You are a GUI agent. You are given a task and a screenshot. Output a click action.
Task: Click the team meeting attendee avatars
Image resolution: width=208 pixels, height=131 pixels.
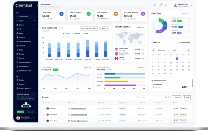pos(185,87)
